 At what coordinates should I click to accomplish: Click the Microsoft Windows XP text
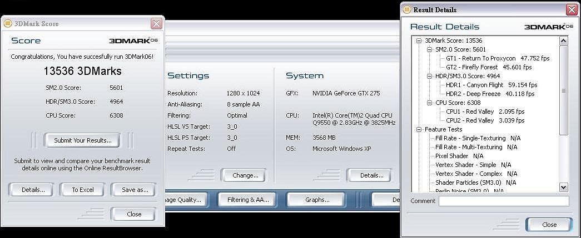341,149
